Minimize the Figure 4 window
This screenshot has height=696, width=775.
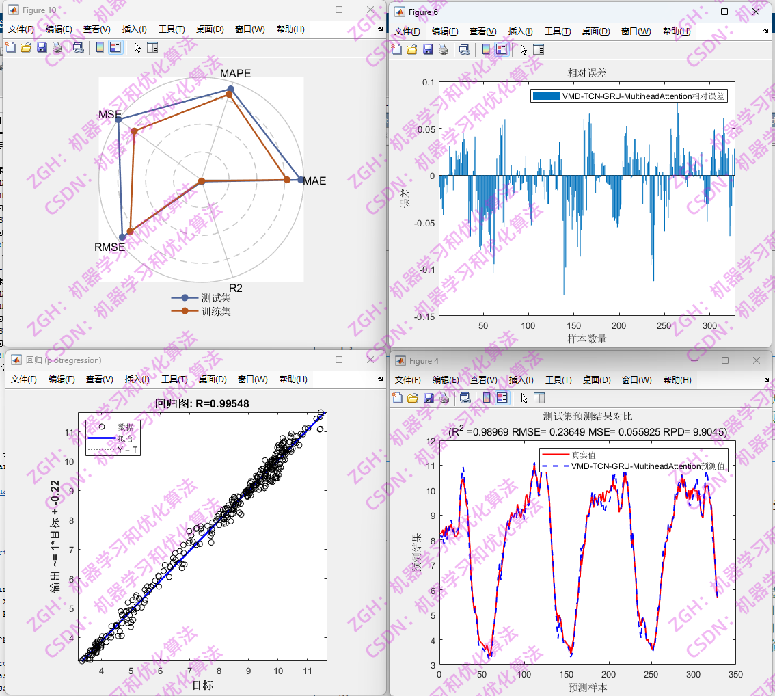(x=694, y=360)
